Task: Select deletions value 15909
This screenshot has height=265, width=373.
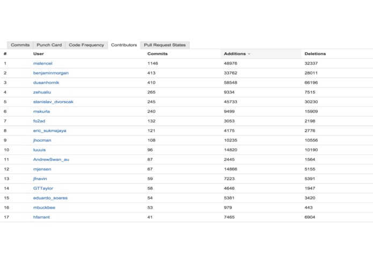Action: [x=311, y=112]
